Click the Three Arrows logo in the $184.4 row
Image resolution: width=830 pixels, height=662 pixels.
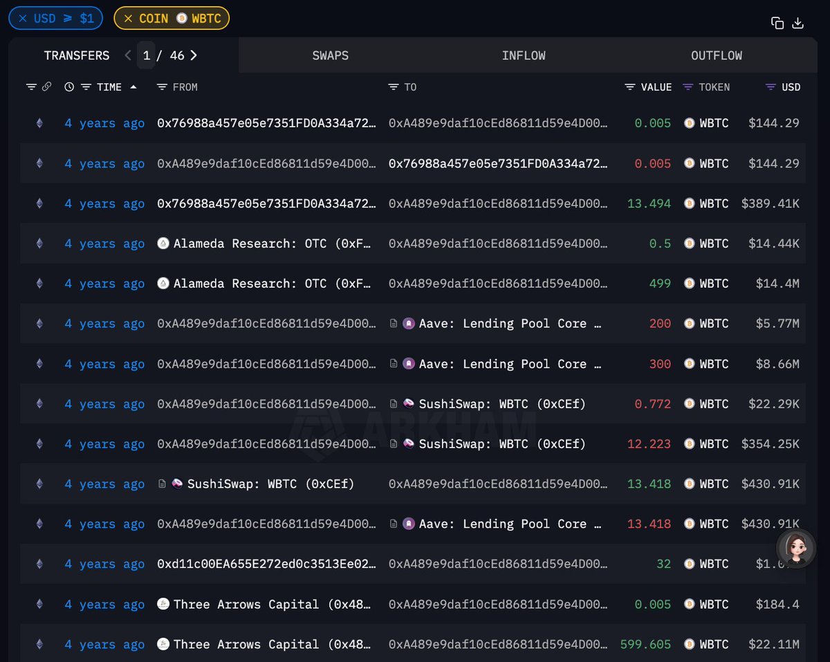click(x=163, y=605)
